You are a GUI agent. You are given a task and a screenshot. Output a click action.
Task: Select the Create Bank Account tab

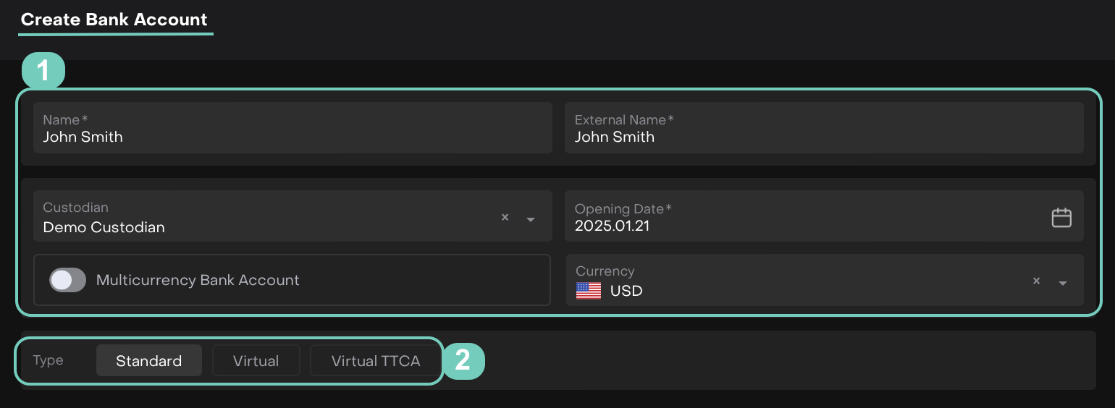point(114,20)
